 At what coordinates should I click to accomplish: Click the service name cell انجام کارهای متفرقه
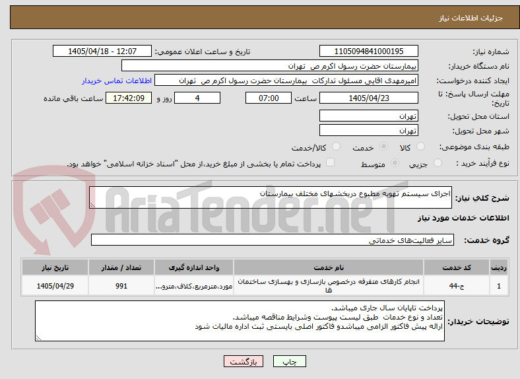pyautogui.click(x=329, y=286)
